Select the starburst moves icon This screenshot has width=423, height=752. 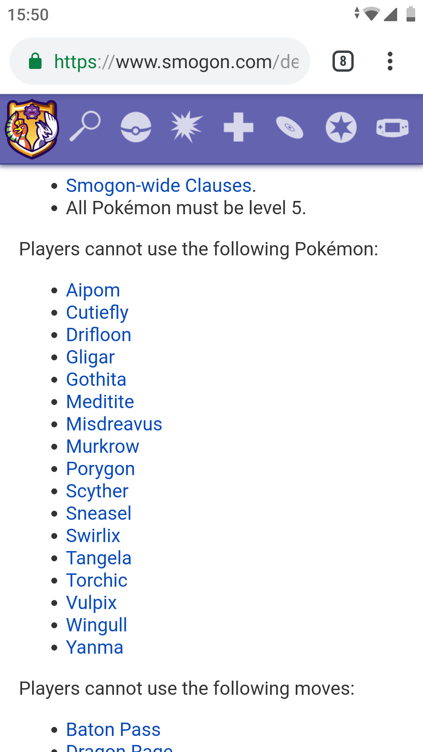(187, 127)
